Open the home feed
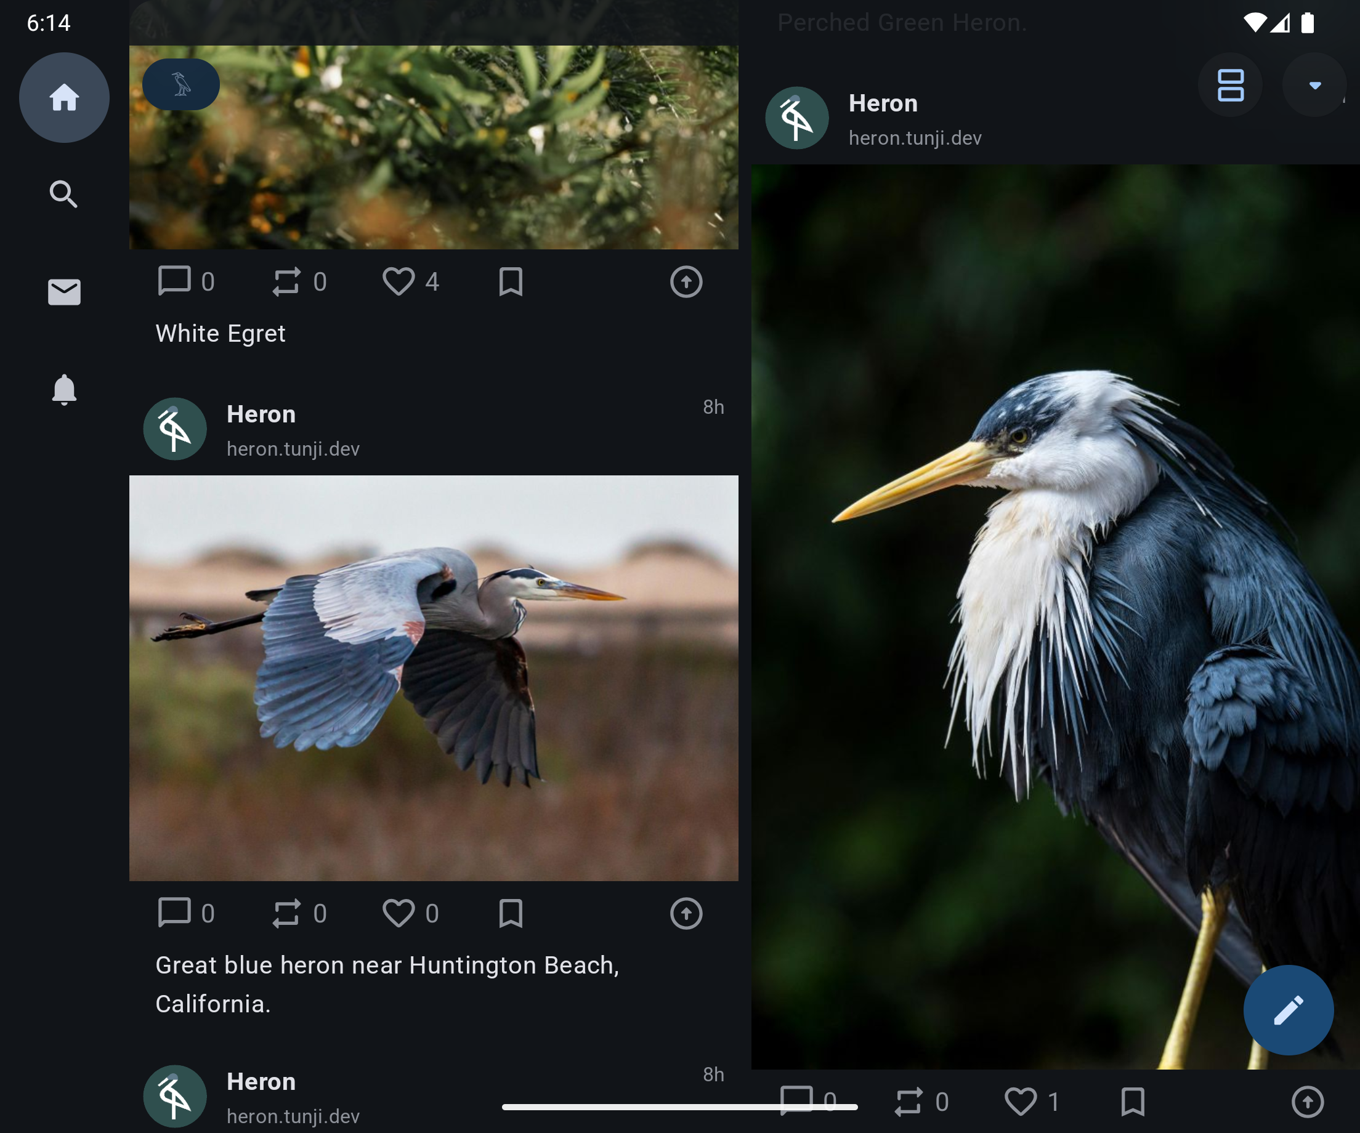The image size is (1360, 1133). (x=64, y=97)
